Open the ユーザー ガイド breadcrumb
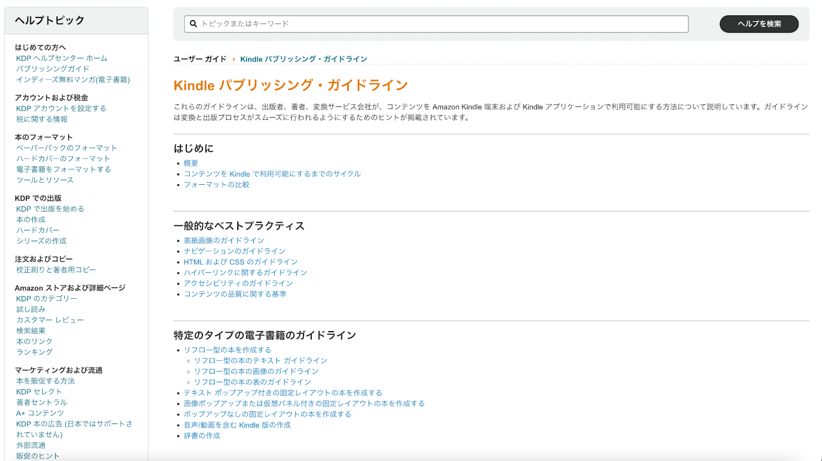The width and height of the screenshot is (822, 461). pos(200,59)
